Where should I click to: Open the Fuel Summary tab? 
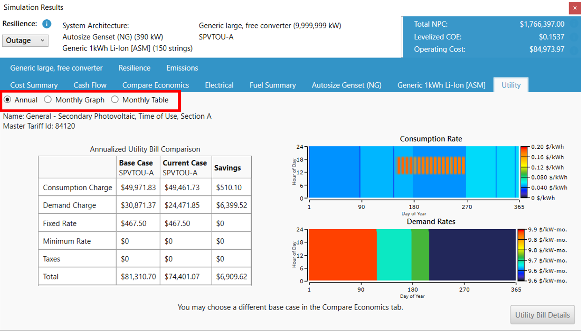(x=273, y=85)
